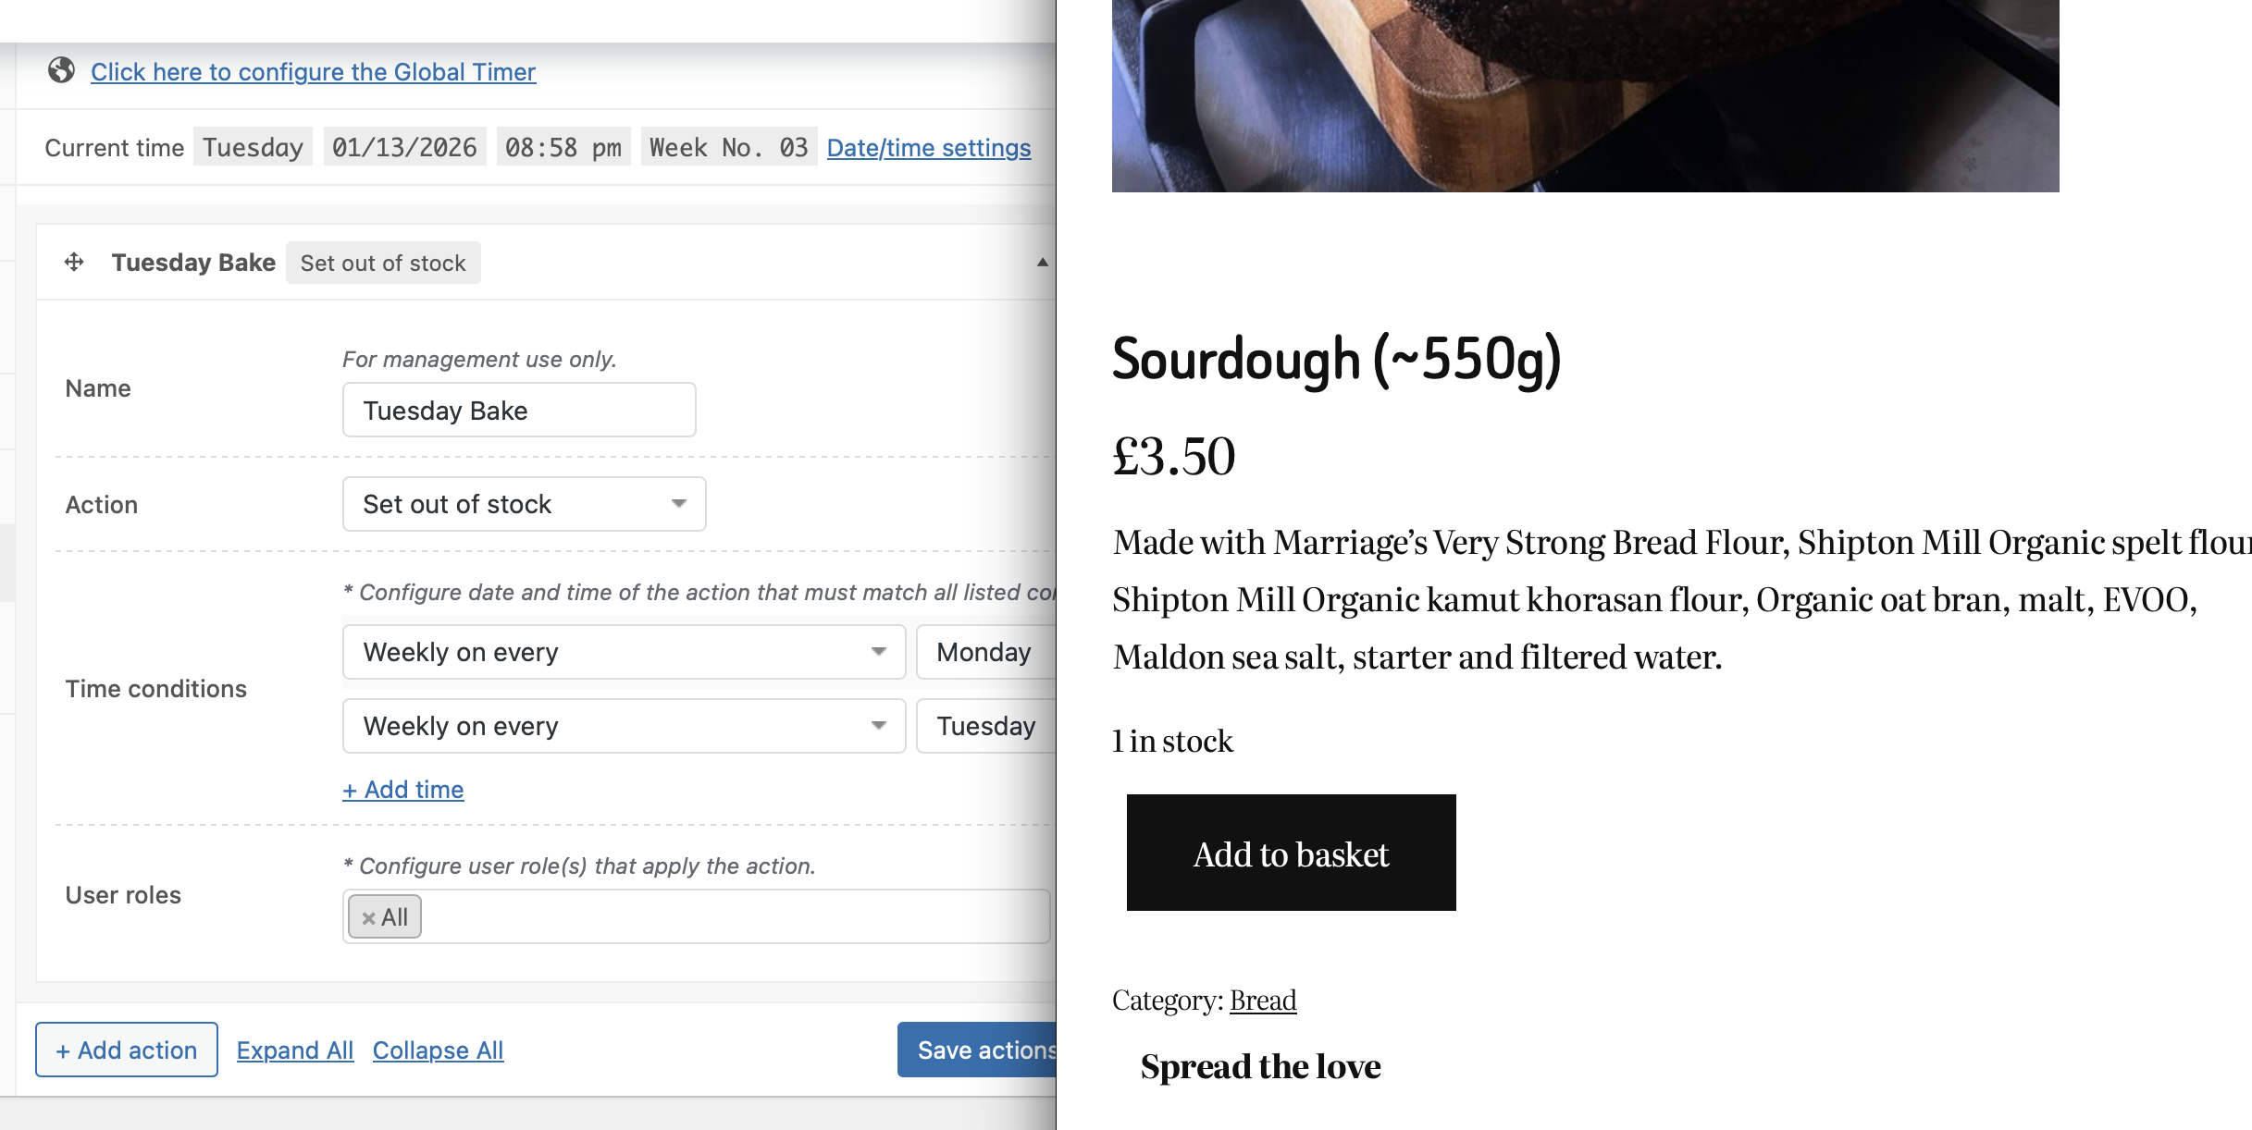The height and width of the screenshot is (1130, 2252).
Task: Click Collapse All link
Action: click(438, 1050)
